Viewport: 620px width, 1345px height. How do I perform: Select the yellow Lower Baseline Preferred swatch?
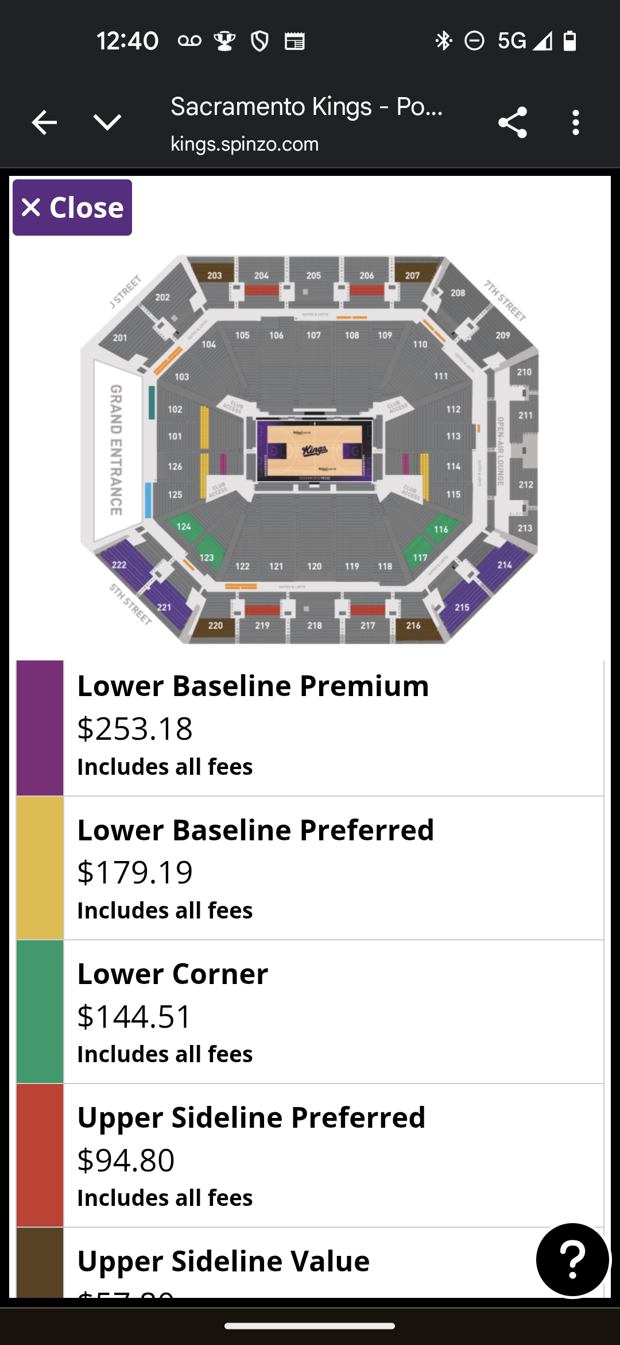(x=40, y=868)
